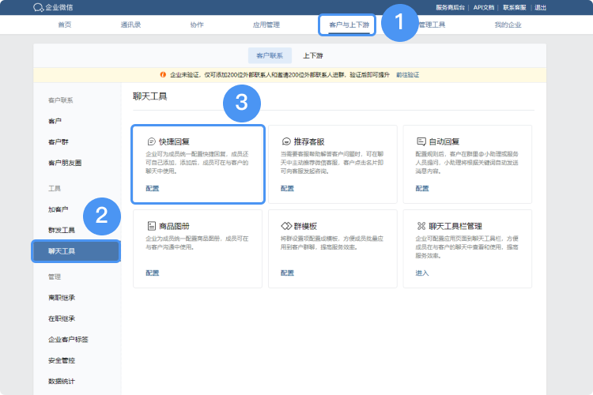The width and height of the screenshot is (593, 395).
Task: Go to 应用管理 in top navigation
Action: click(x=266, y=25)
